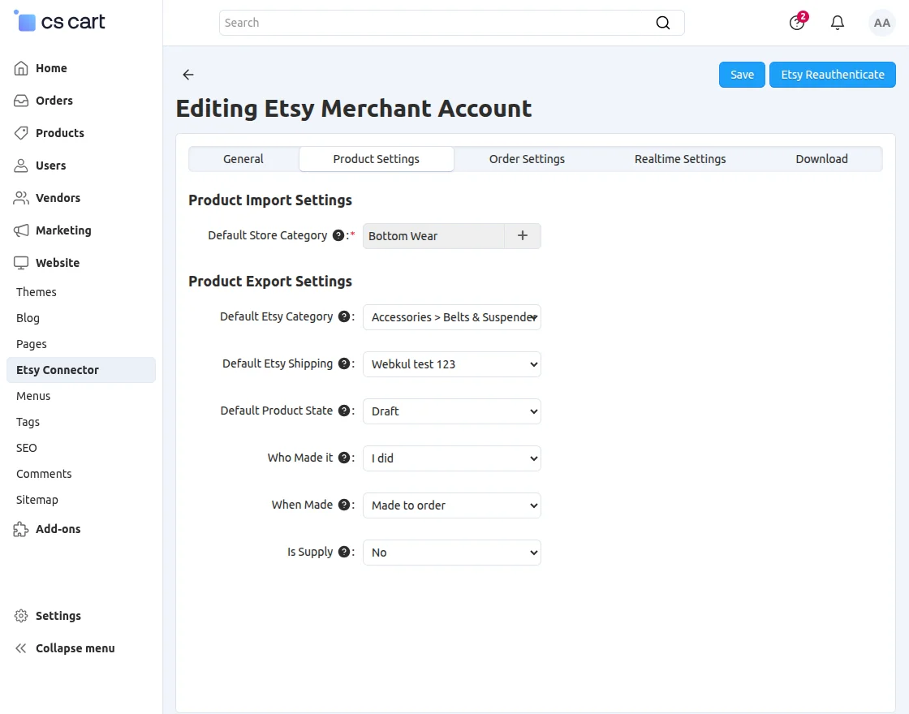Show help tooltip for Default Etsy Category

pyautogui.click(x=344, y=316)
